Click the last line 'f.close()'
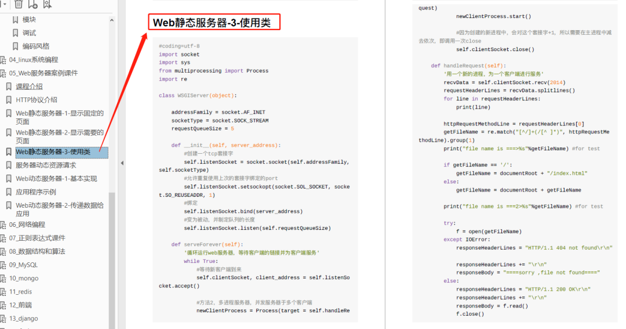The image size is (626, 329). click(x=470, y=314)
